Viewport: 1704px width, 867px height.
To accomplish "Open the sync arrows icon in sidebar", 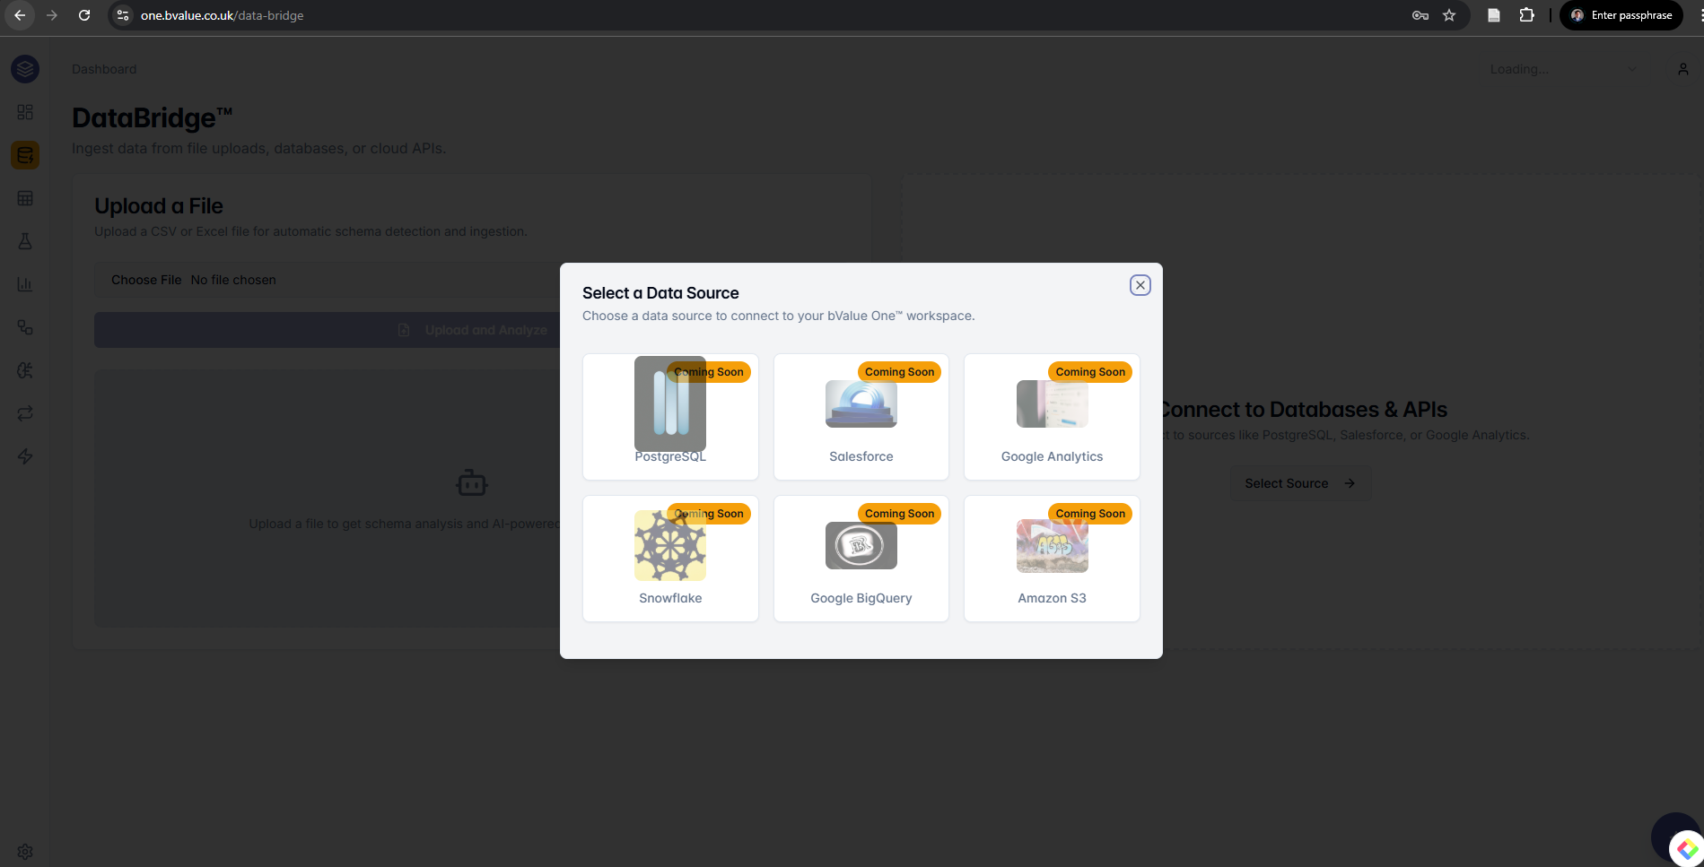I will pos(24,412).
